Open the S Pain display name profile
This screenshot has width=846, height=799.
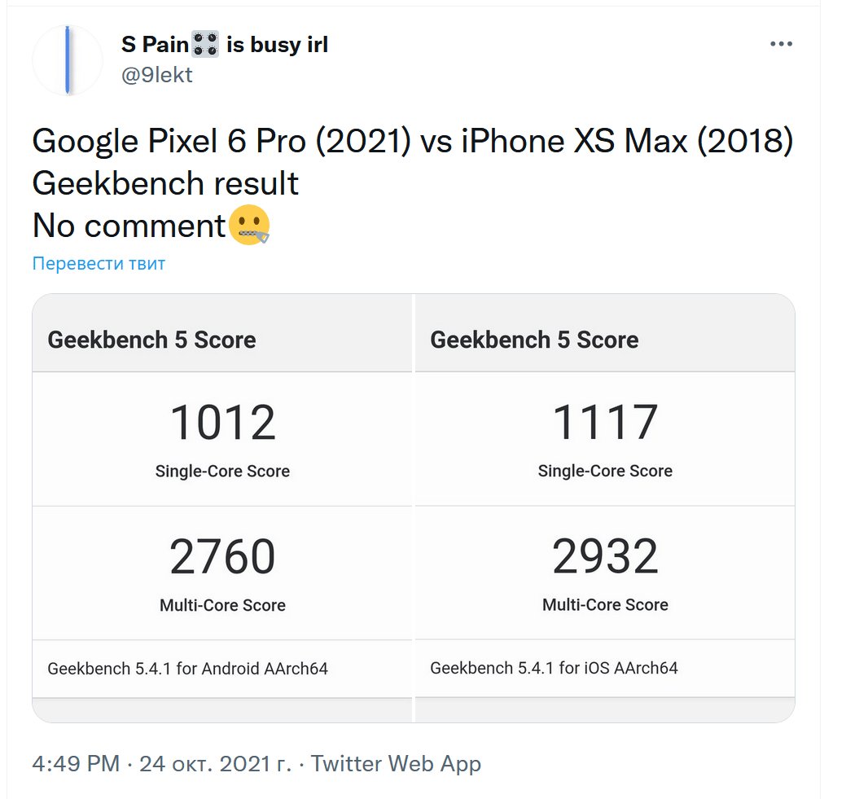point(155,45)
